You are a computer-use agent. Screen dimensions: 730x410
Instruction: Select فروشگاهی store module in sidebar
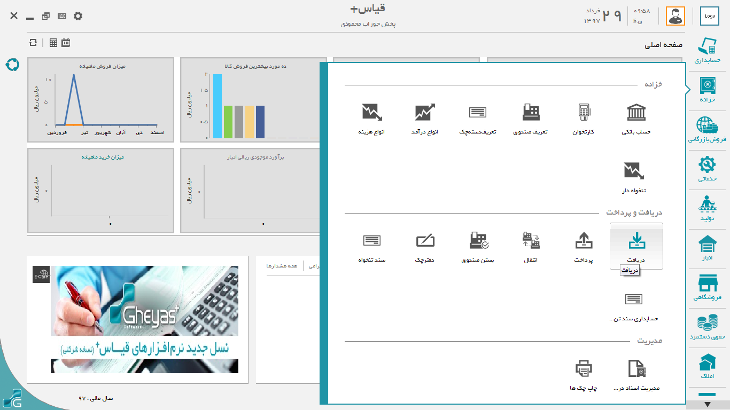[x=708, y=288]
